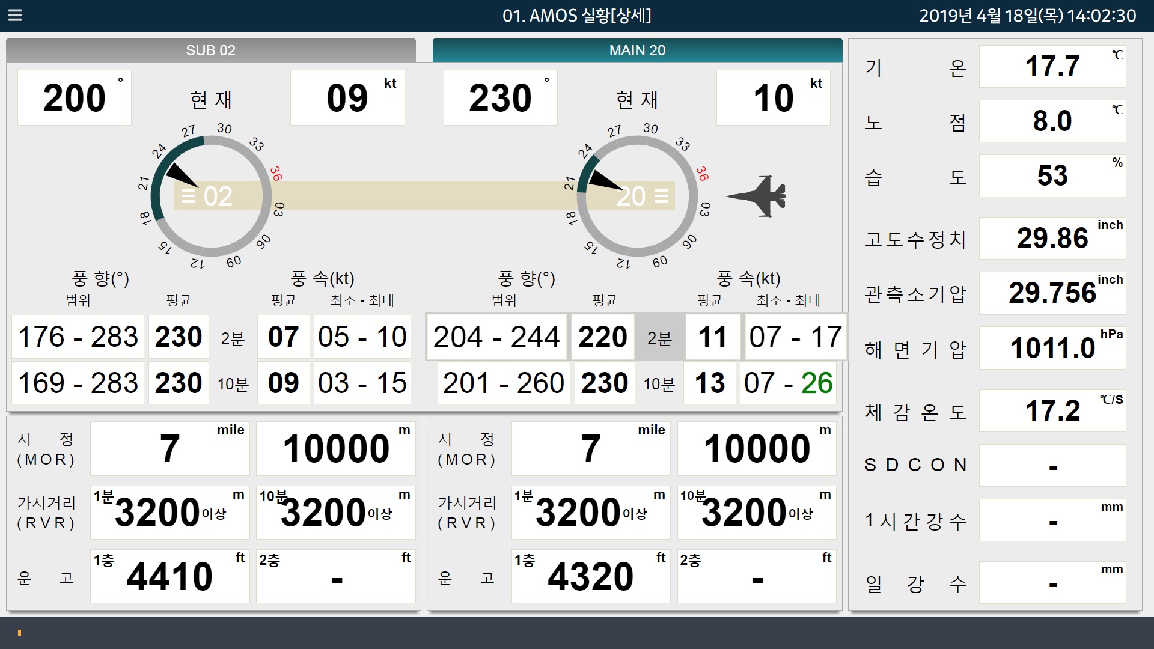Image resolution: width=1154 pixels, height=649 pixels.
Task: Select the 2분 row label in SUB 02
Action: (233, 338)
